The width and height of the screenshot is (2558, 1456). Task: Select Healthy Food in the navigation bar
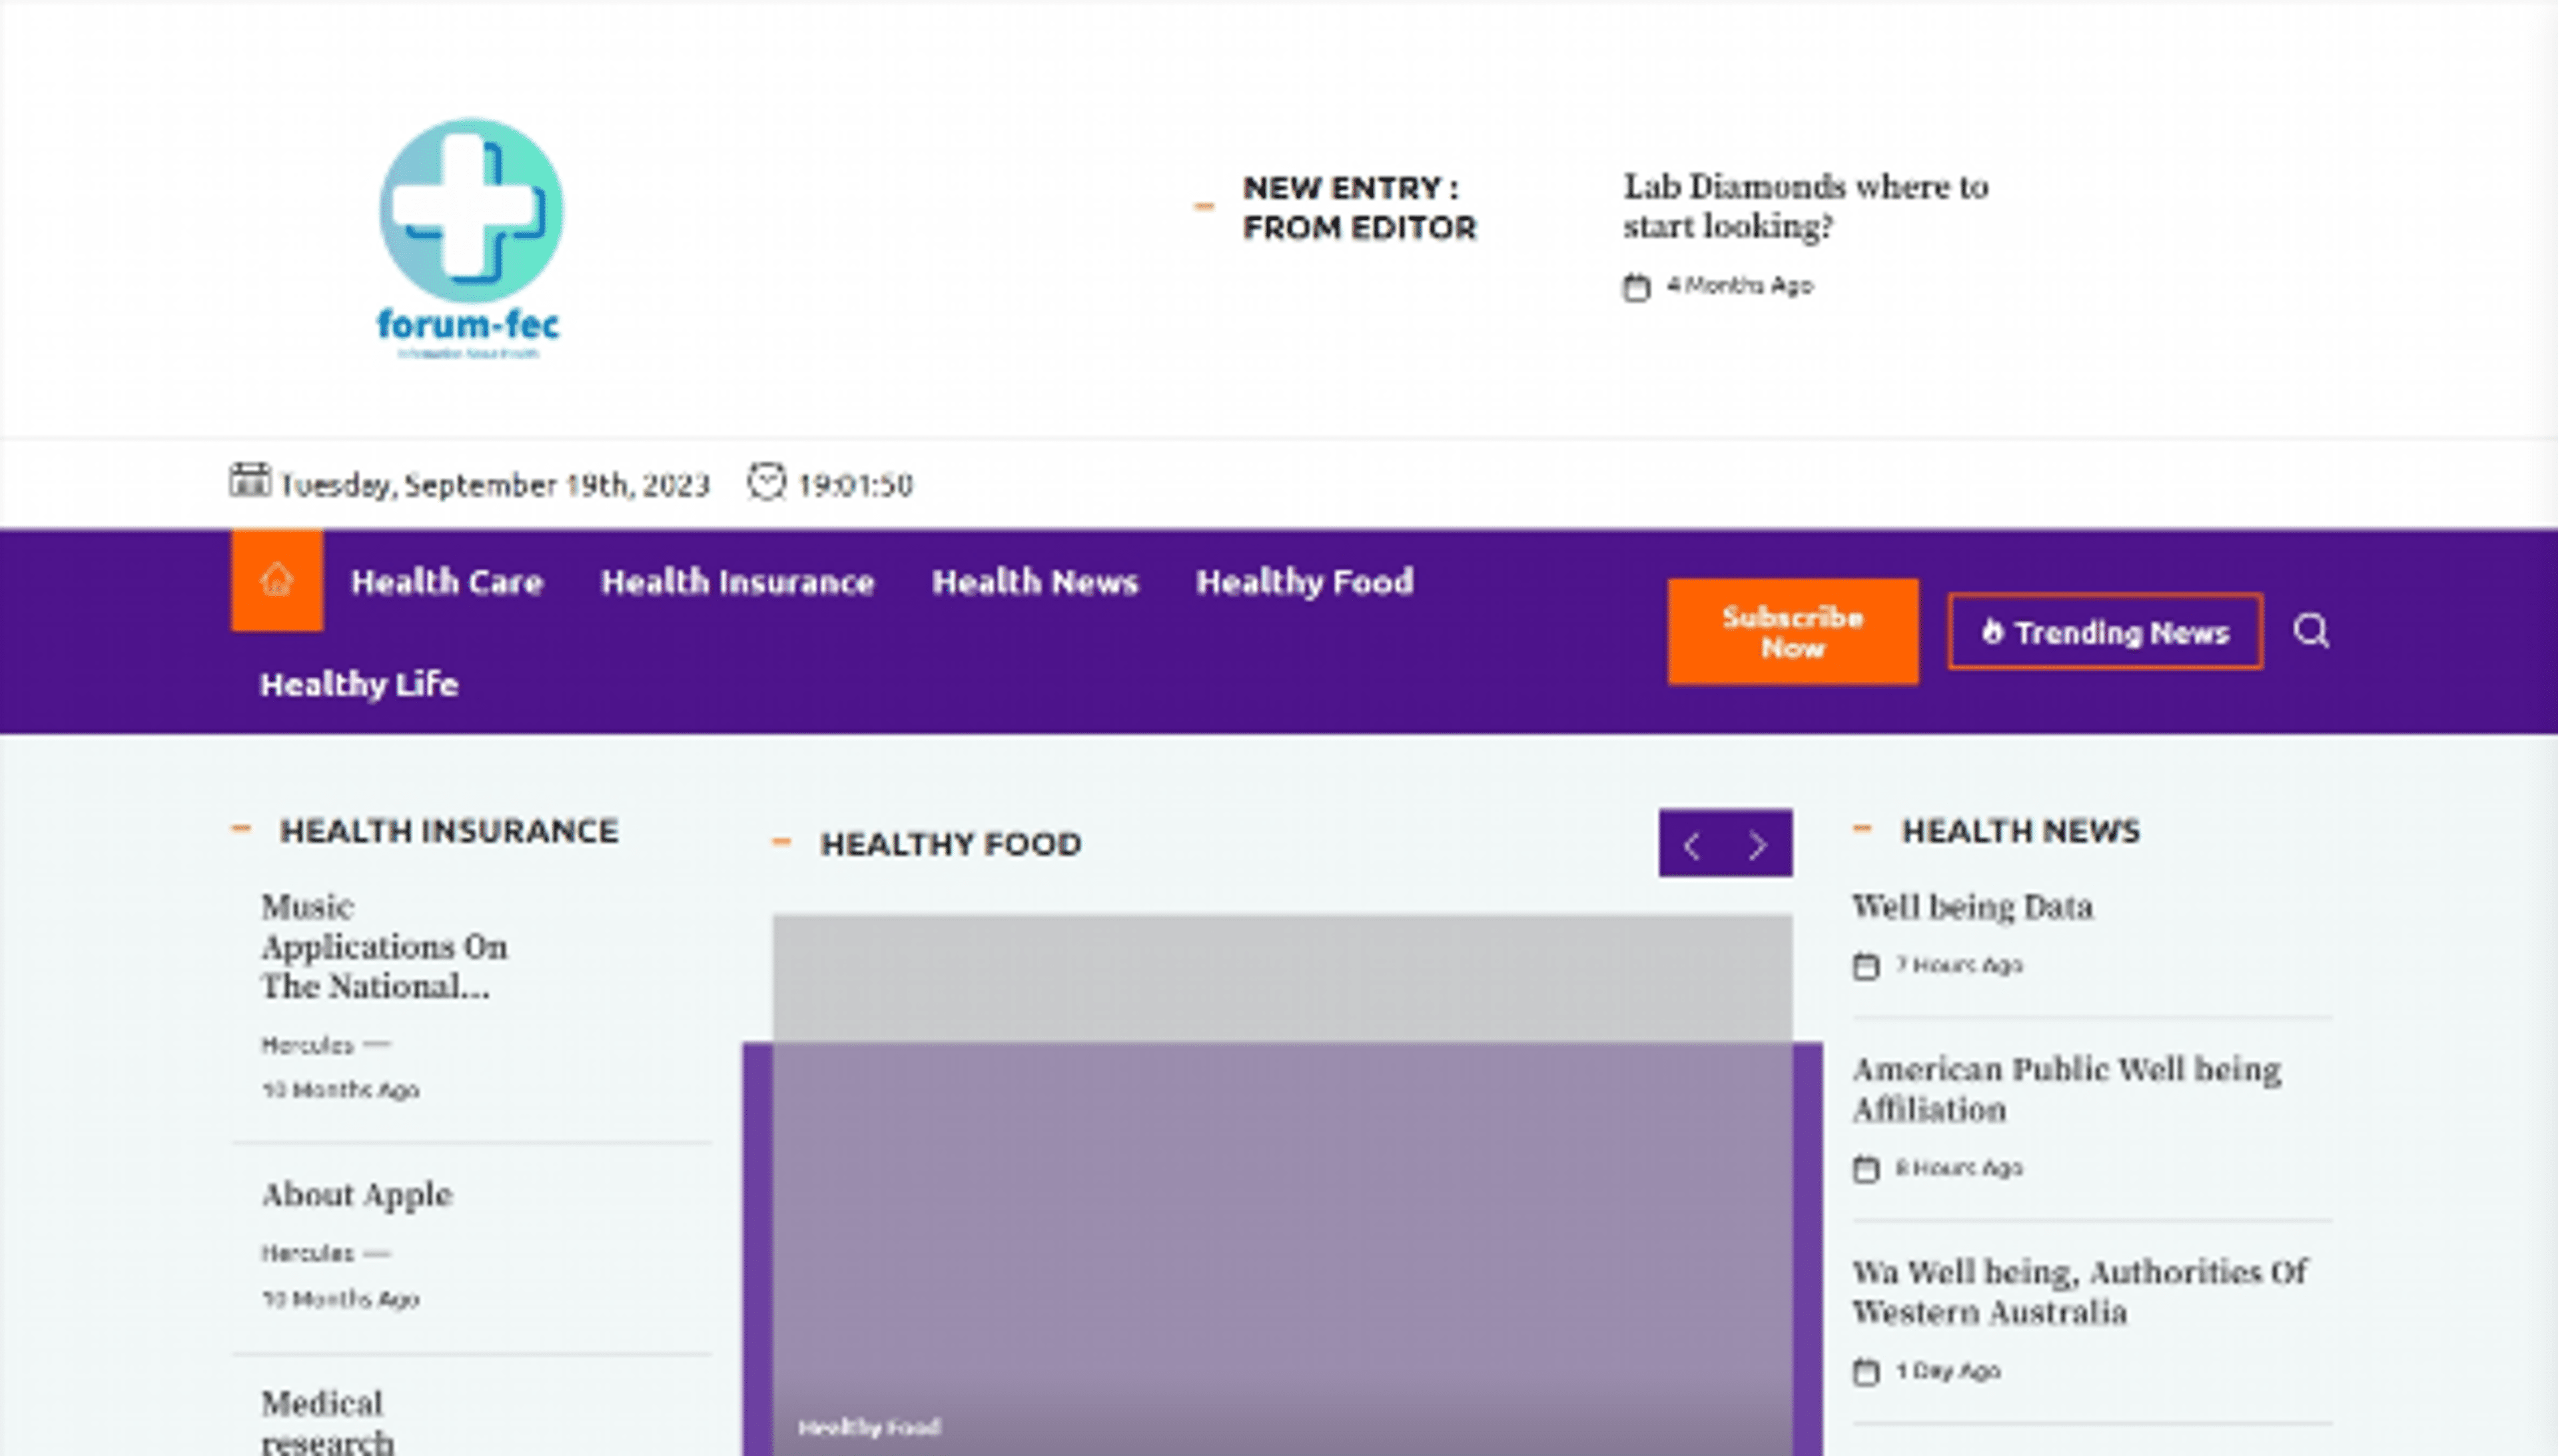tap(1304, 582)
